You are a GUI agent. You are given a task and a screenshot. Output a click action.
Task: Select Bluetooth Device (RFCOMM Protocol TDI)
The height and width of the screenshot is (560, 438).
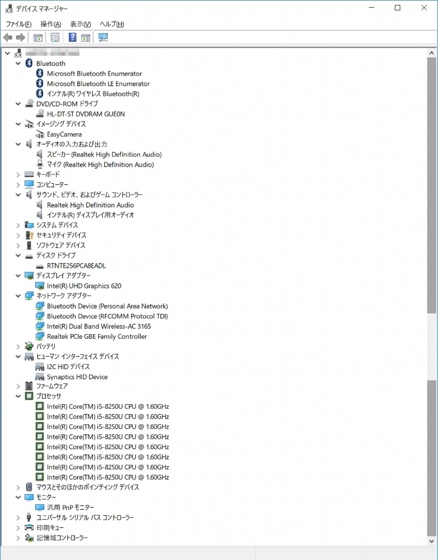click(107, 316)
